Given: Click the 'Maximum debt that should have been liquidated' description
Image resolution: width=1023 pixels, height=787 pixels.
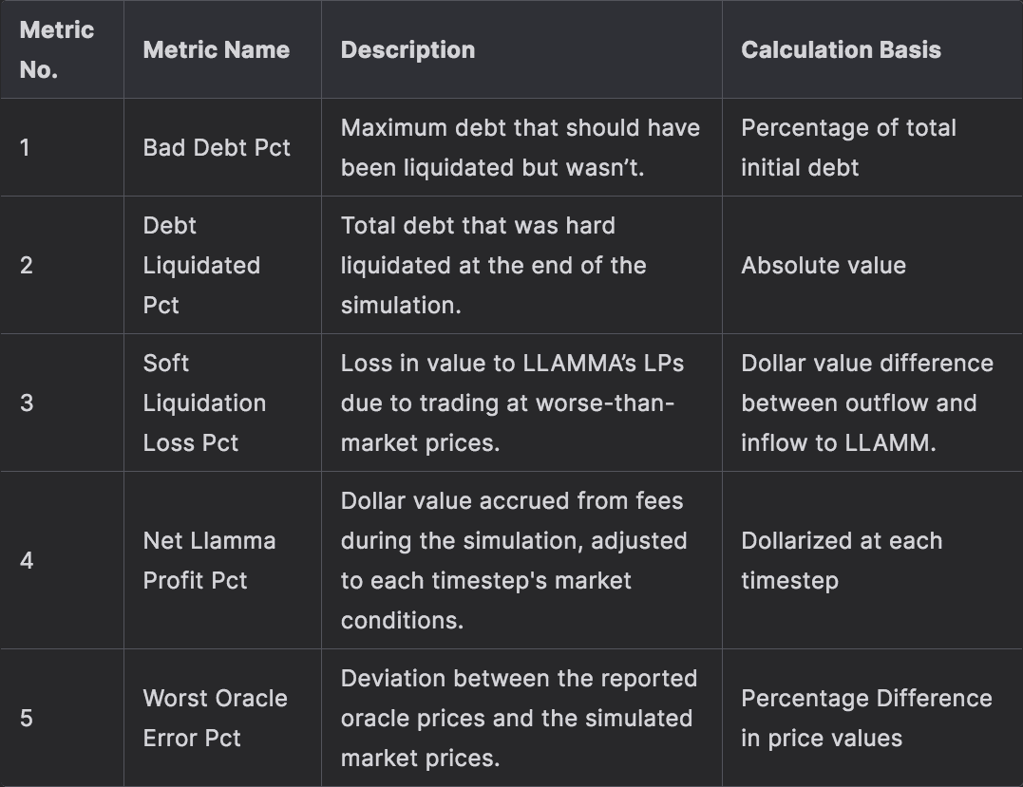Looking at the screenshot, I should (520, 147).
